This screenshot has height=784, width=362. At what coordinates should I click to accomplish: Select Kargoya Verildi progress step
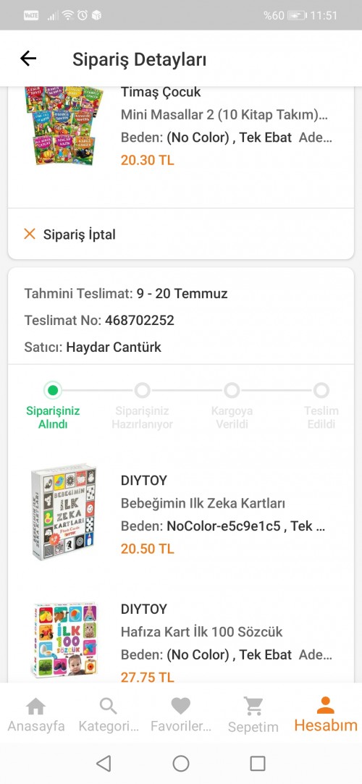click(232, 390)
